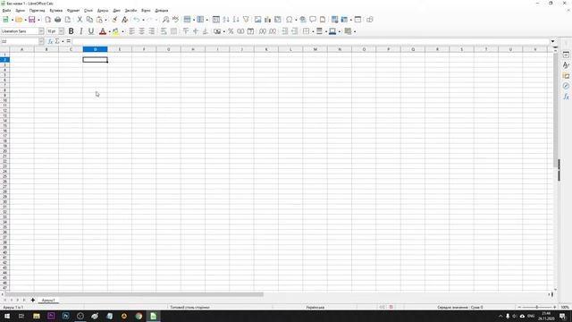Activate the clone formatting paintbrush
This screenshot has height=322, width=572.
[x=114, y=20]
